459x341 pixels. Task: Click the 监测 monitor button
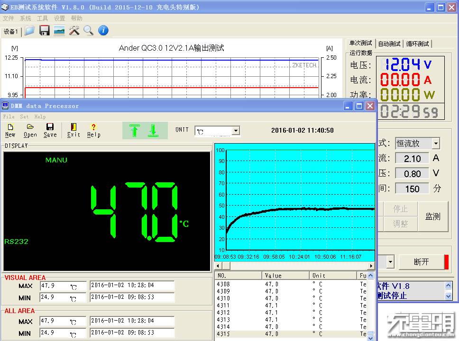(x=432, y=216)
